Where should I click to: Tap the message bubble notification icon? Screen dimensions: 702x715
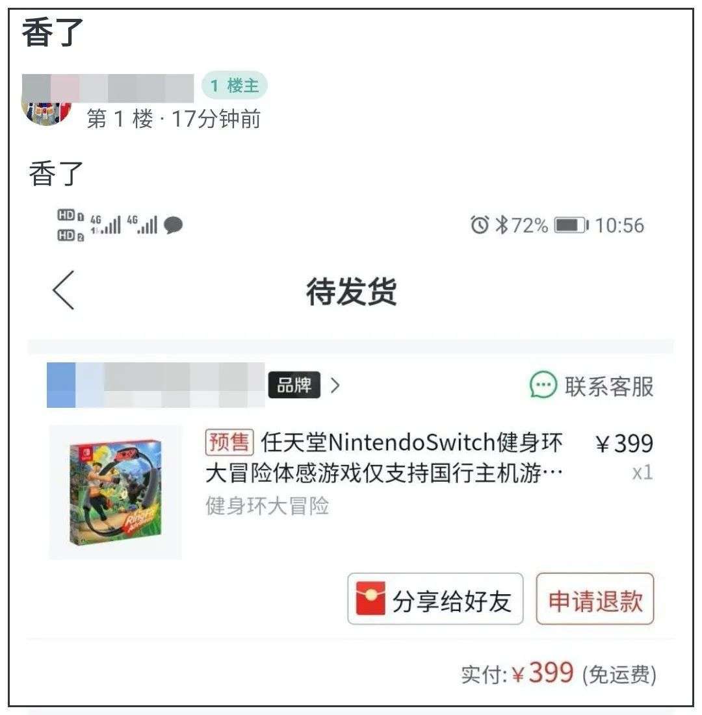point(173,225)
